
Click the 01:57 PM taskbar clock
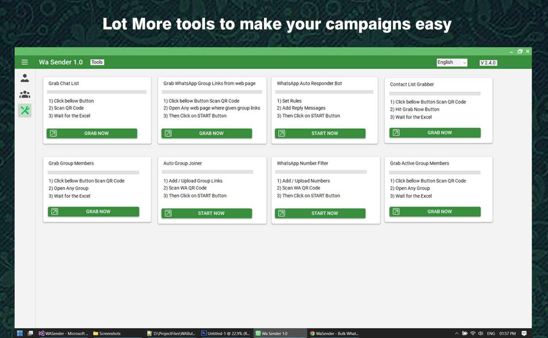pyautogui.click(x=508, y=334)
